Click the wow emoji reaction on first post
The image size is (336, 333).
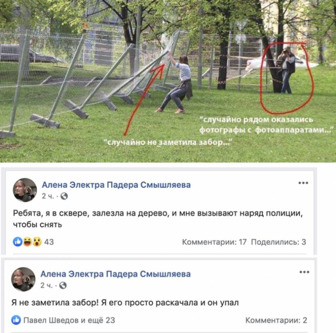click(37, 242)
